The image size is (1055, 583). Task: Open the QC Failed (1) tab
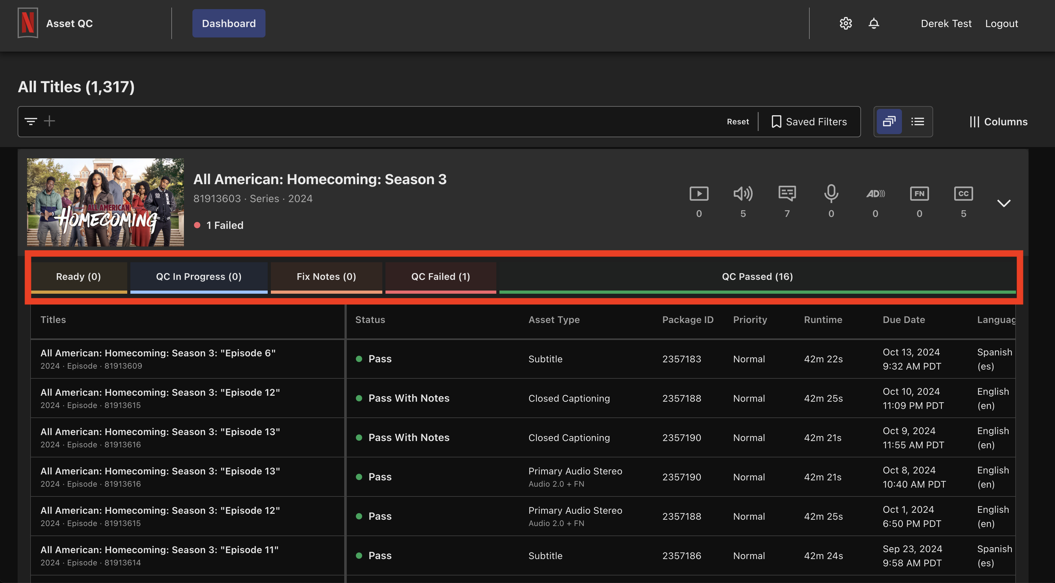[x=441, y=278]
